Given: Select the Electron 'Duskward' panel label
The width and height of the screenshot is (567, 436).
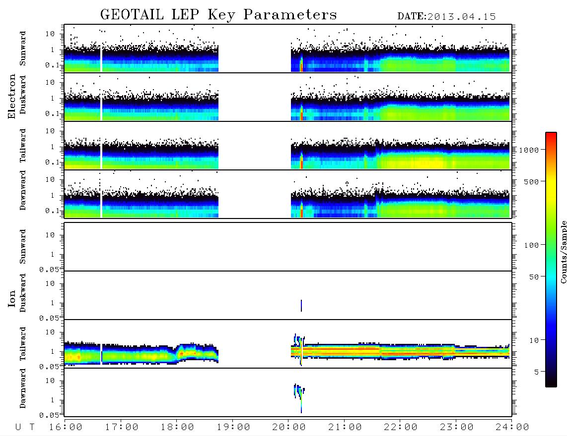Looking at the screenshot, I should pos(23,95).
